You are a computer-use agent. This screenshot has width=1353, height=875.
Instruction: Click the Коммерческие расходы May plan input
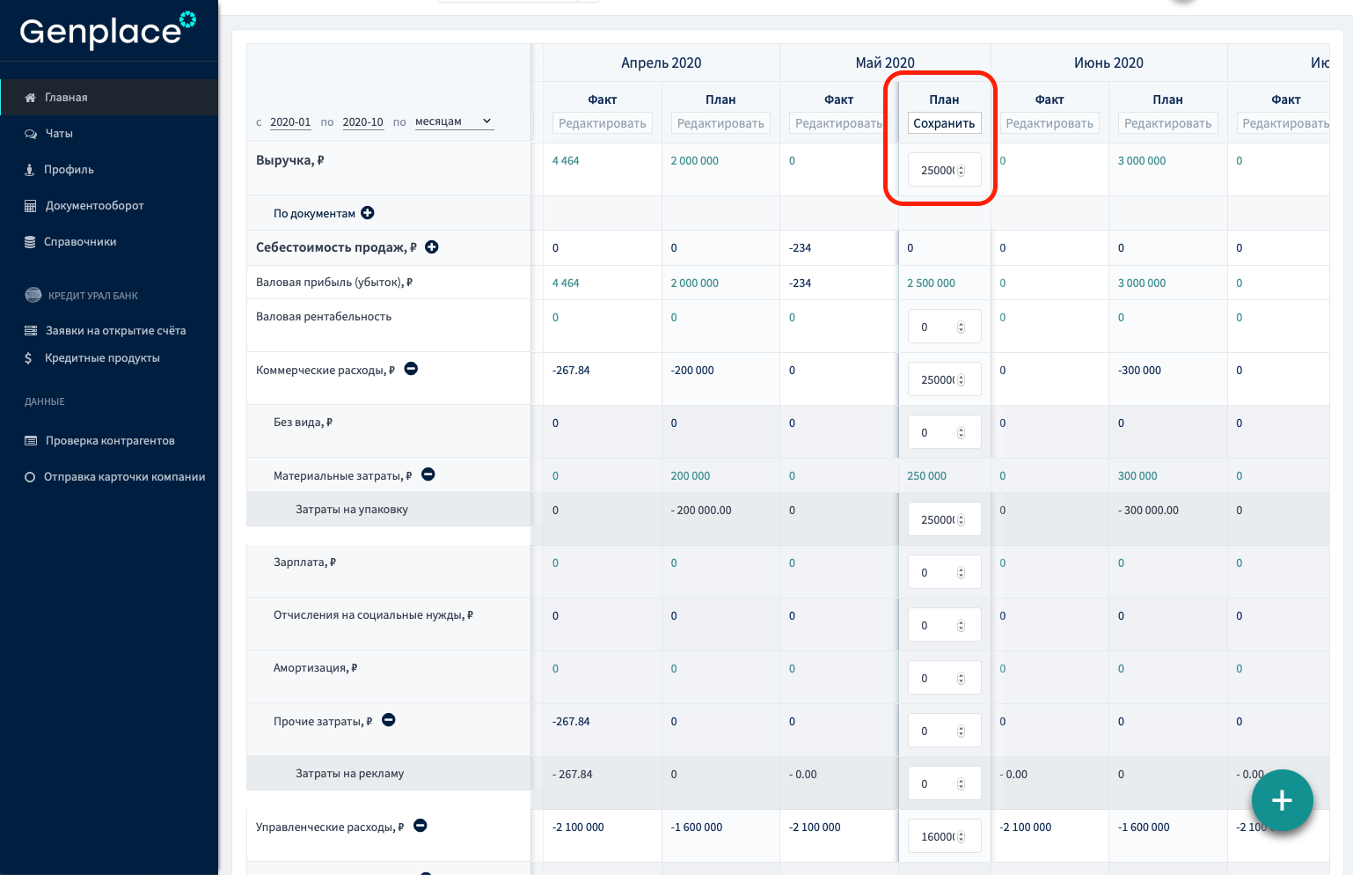point(944,379)
